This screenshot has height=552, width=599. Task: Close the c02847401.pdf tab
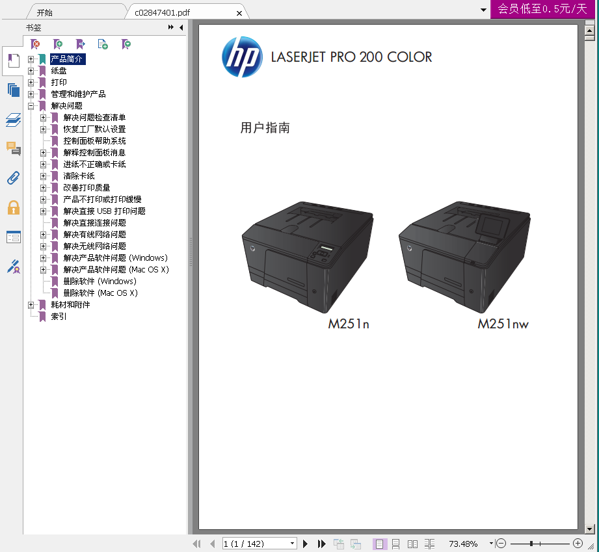coord(239,13)
